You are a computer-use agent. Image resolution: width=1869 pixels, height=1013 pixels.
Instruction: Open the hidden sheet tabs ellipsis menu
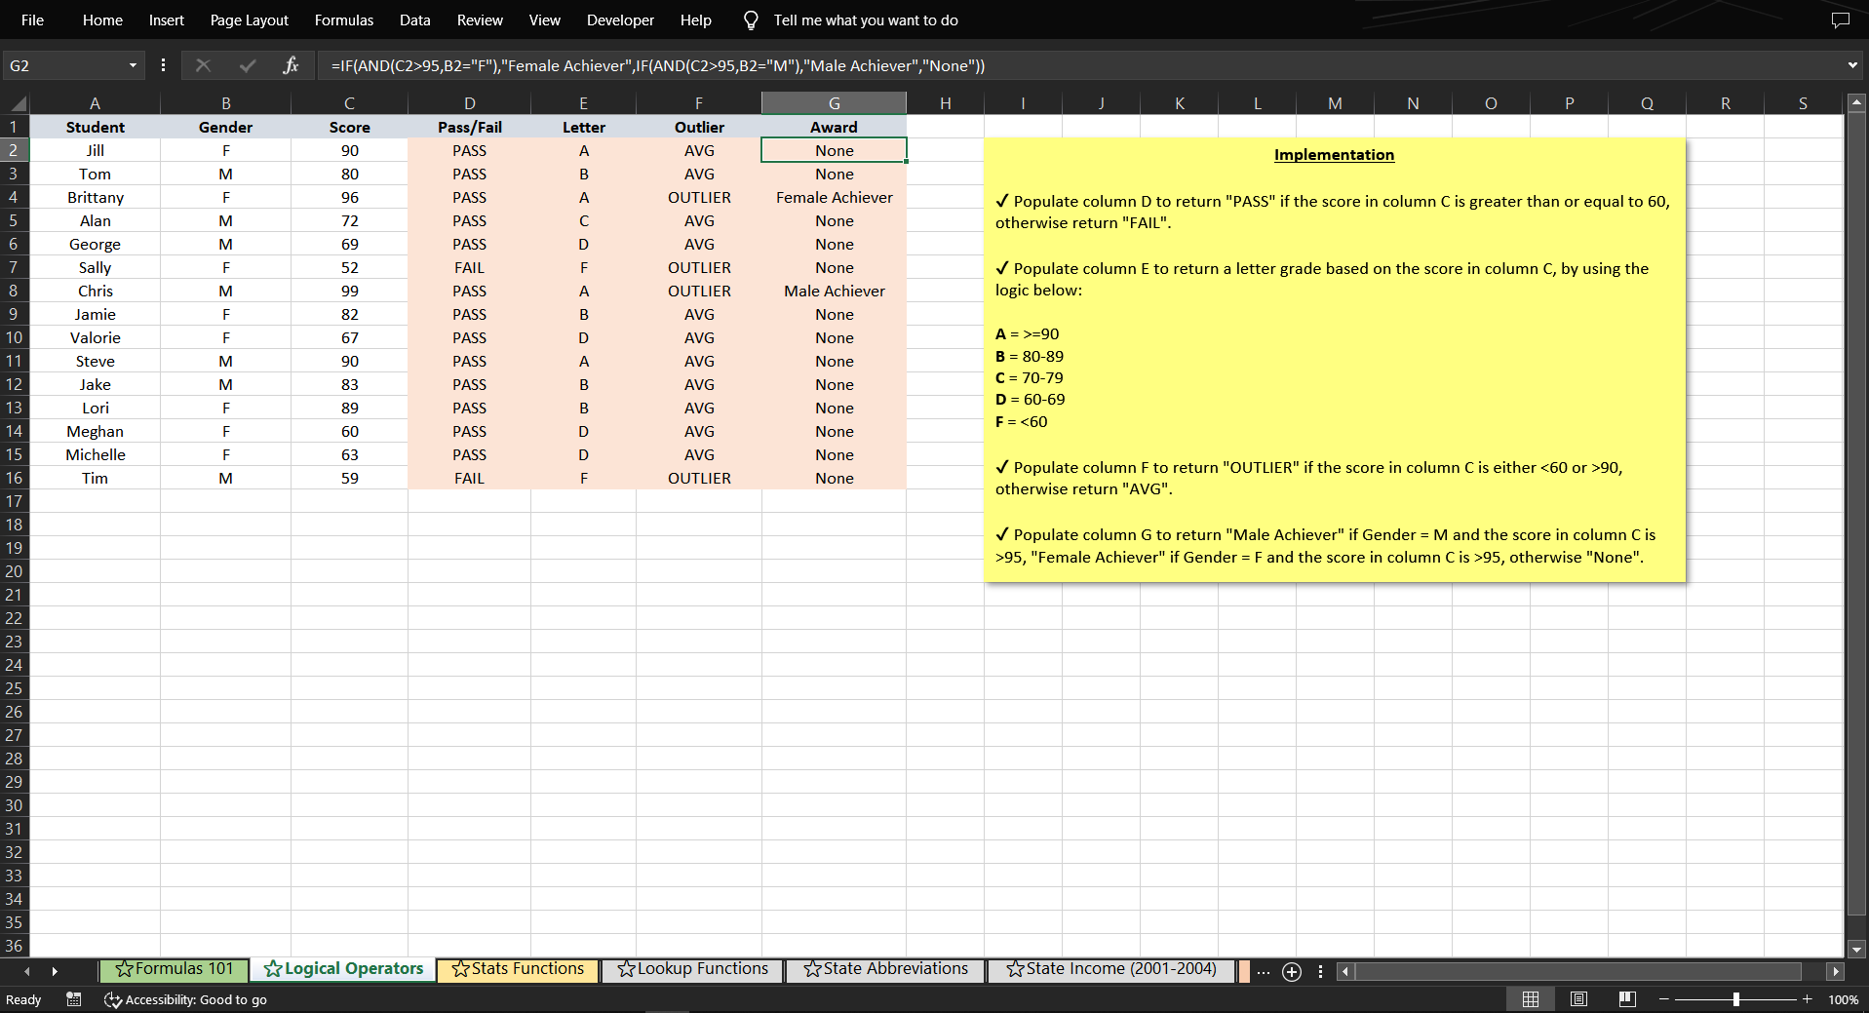tap(1262, 971)
